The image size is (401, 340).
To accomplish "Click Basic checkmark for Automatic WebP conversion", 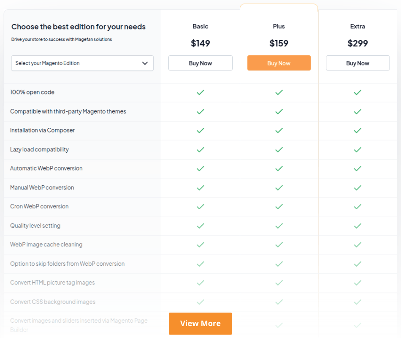I will tap(200, 168).
